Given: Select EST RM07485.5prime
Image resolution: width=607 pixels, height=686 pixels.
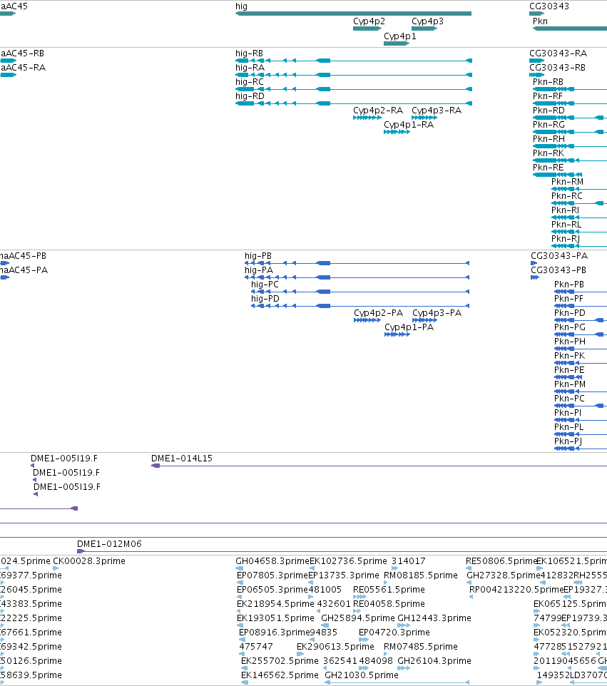Looking at the screenshot, I should click(x=421, y=647).
